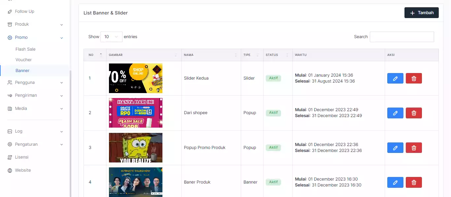The width and height of the screenshot is (451, 197).
Task: Click the Website globe icon in sidebar
Action: 10,170
